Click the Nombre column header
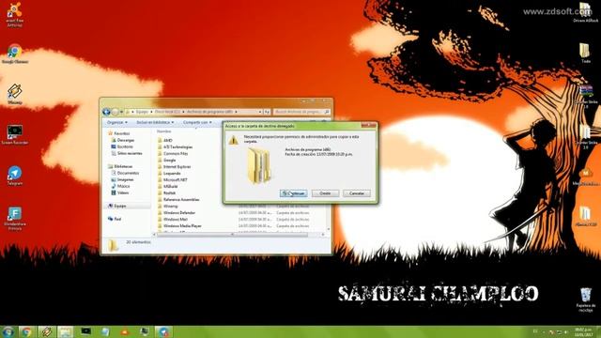601x338 pixels. (164, 131)
